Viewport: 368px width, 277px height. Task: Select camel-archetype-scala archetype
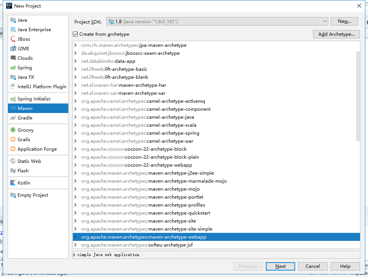(216, 125)
